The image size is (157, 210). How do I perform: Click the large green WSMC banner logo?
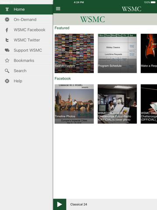92,19
